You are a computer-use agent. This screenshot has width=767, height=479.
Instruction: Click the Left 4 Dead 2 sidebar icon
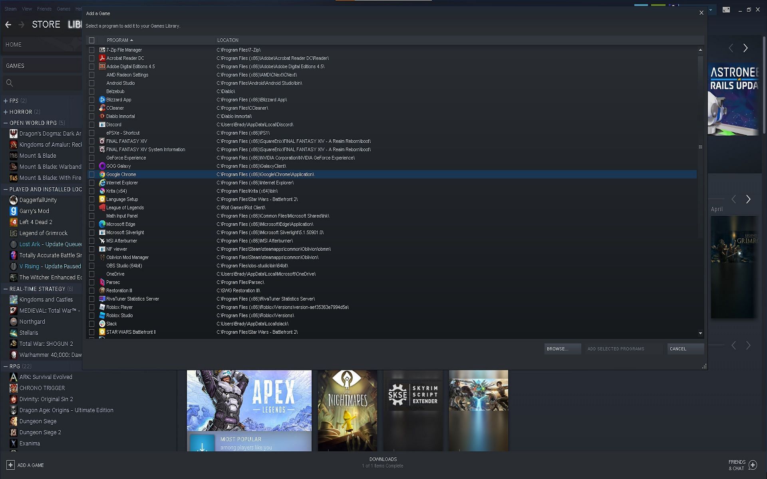tap(13, 222)
